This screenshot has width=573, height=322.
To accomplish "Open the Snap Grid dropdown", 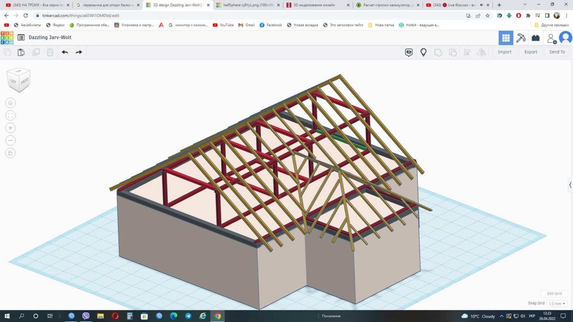I will click(557, 303).
